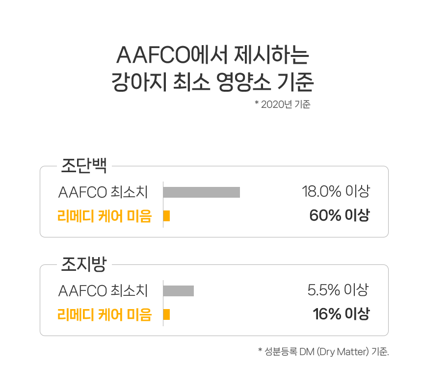Select the bold '16% 이상' value
The width and height of the screenshot is (422, 391).
click(x=341, y=314)
